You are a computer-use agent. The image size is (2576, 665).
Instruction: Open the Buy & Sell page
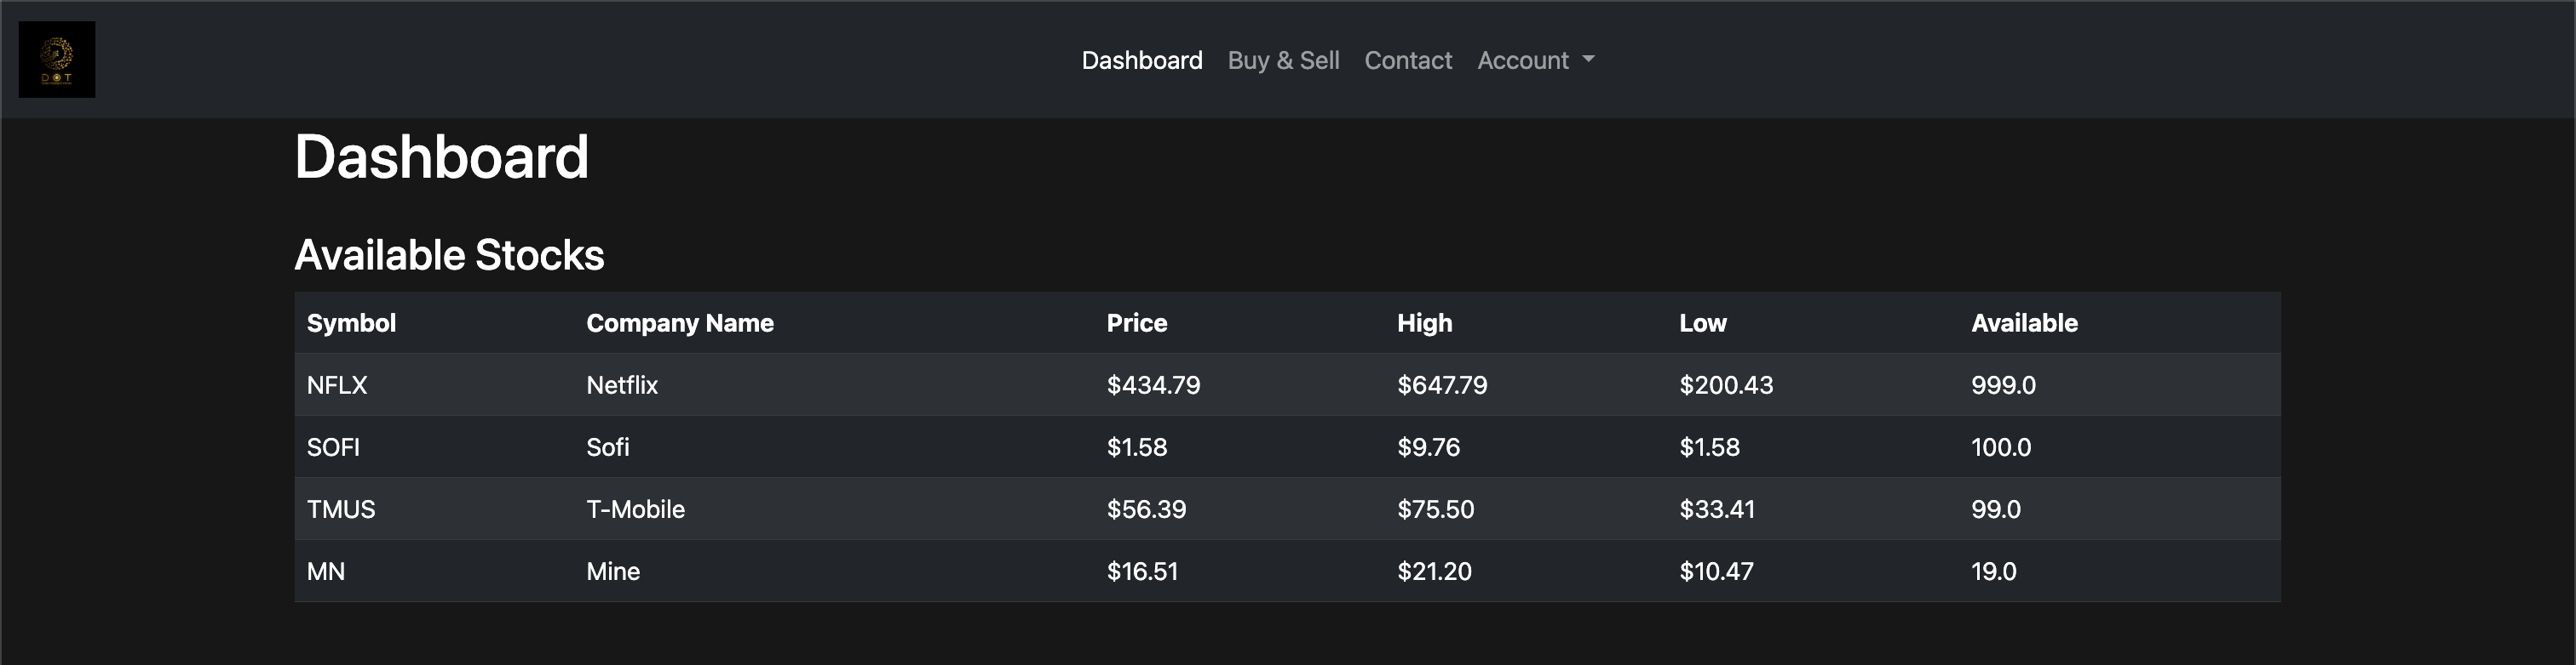[1283, 60]
